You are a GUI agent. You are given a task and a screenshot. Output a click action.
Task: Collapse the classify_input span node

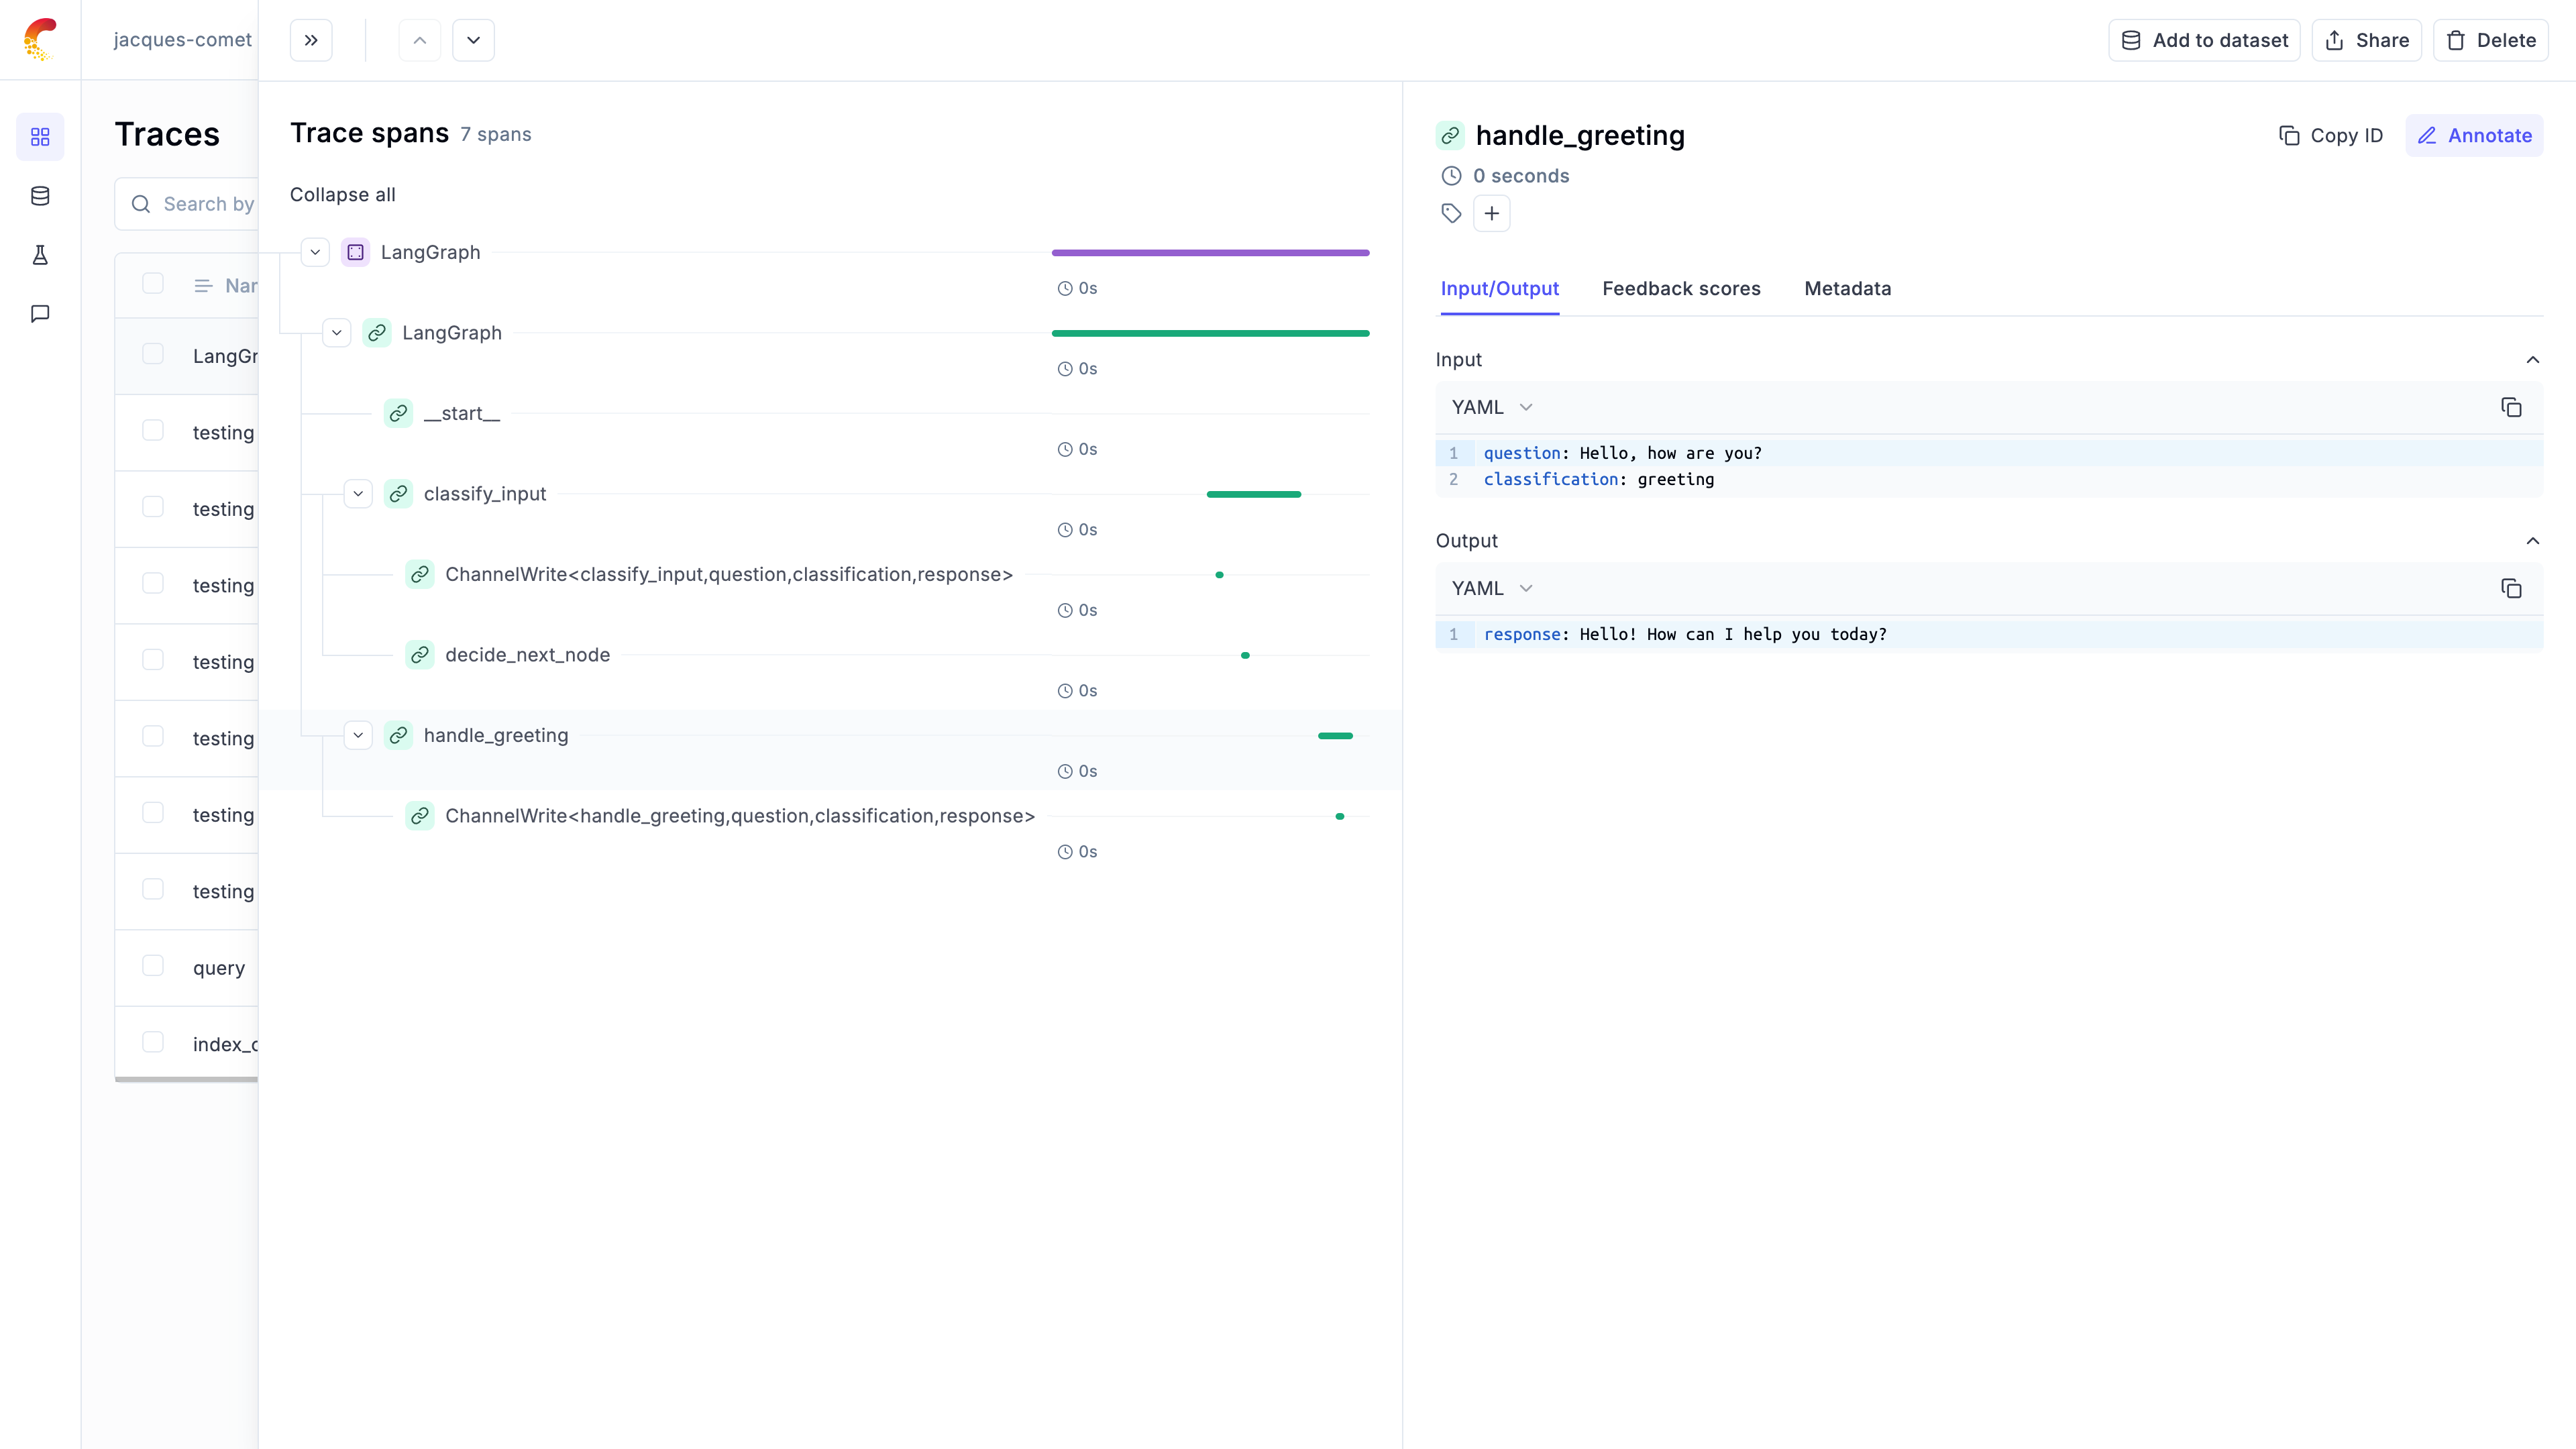[x=358, y=494]
